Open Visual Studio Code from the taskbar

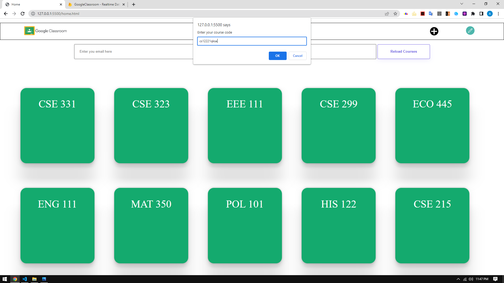pyautogui.click(x=24, y=279)
